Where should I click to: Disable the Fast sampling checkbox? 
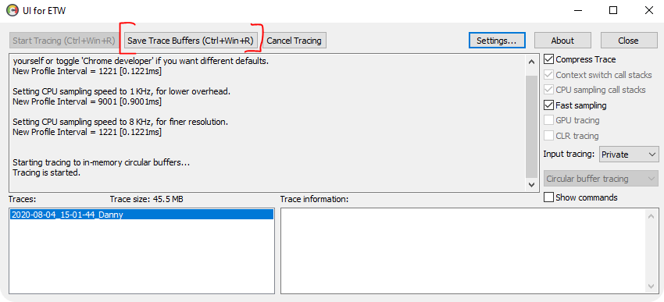pos(549,105)
